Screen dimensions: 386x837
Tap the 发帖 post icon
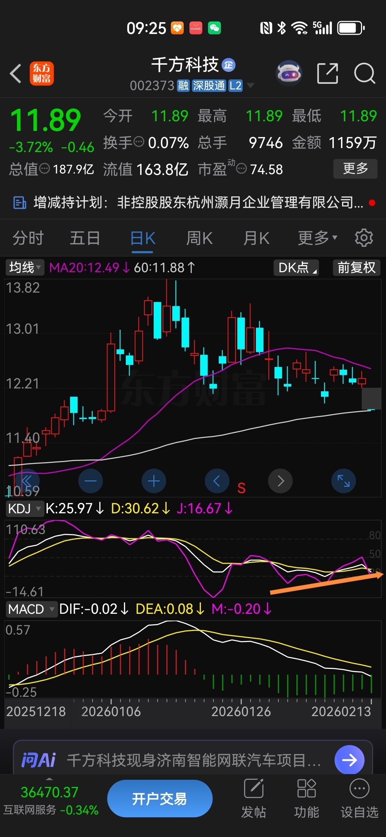coord(253,798)
